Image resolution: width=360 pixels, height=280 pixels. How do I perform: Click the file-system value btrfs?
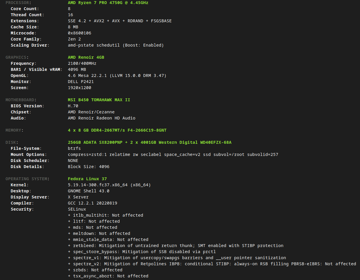74,149
